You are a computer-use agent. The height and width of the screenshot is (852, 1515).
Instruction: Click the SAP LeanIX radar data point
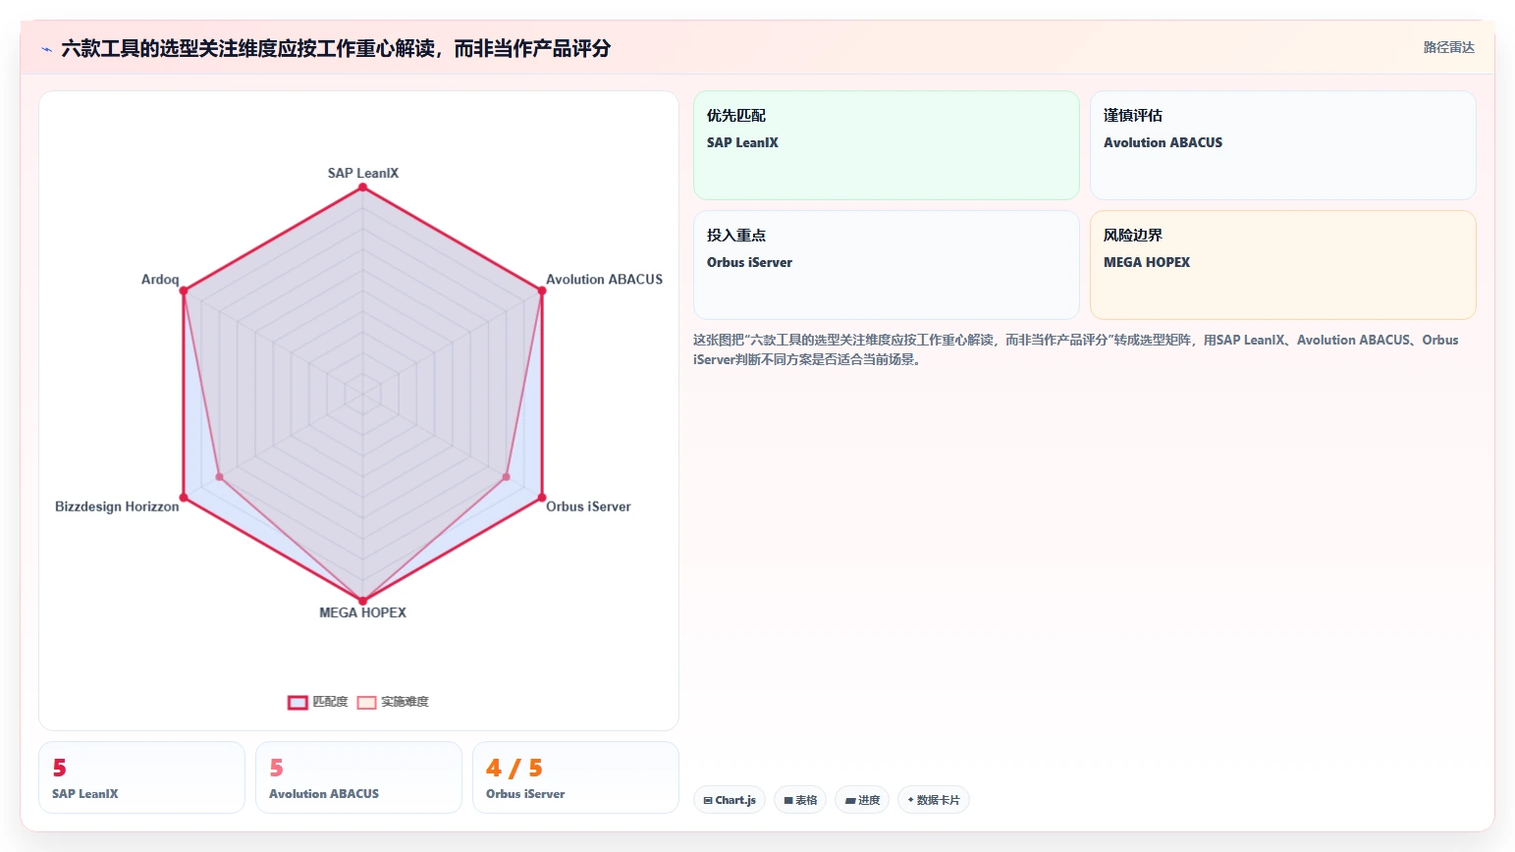click(362, 187)
